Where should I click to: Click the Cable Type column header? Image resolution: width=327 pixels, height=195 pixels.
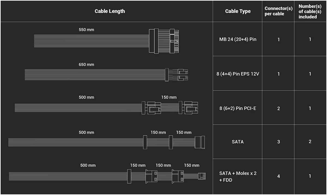tap(238, 11)
